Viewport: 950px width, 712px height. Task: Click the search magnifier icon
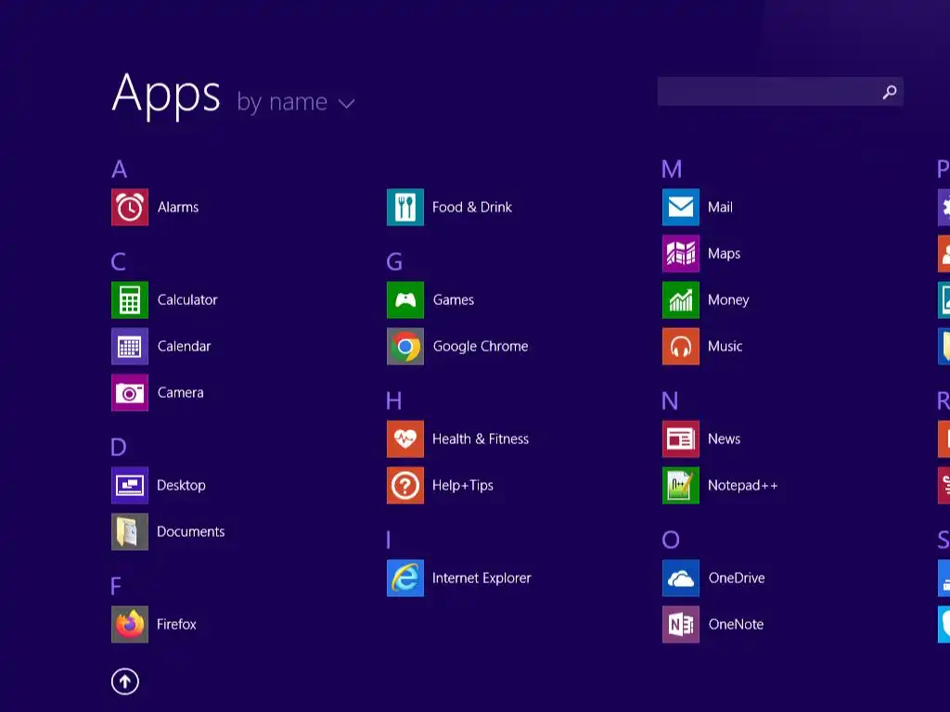pos(890,92)
